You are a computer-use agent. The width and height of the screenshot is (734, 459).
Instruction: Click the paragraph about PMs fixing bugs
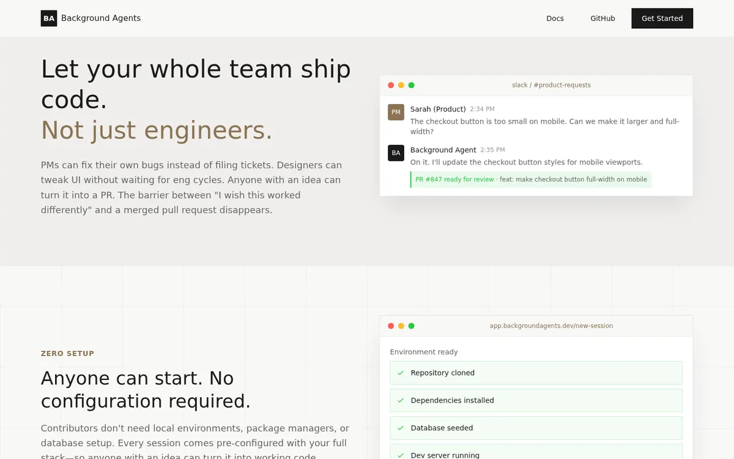[191, 187]
